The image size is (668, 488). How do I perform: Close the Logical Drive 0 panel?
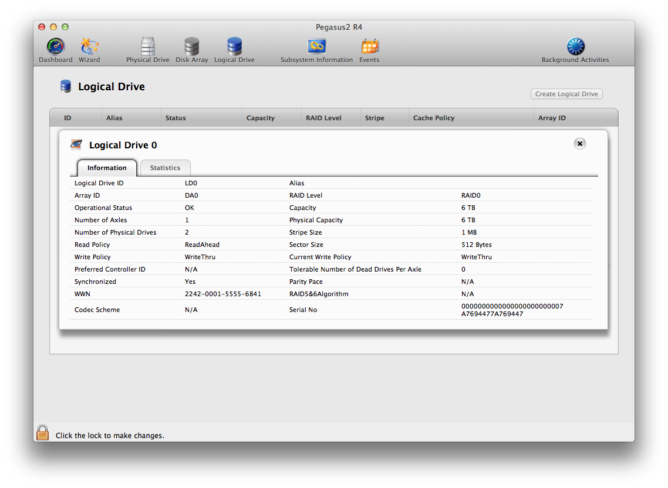click(x=579, y=144)
